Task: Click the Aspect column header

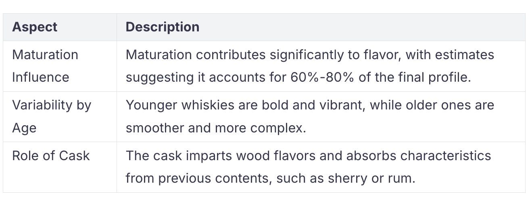Action: click(35, 27)
